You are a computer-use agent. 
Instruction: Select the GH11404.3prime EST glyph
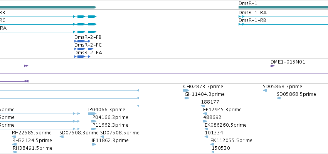[187, 98]
